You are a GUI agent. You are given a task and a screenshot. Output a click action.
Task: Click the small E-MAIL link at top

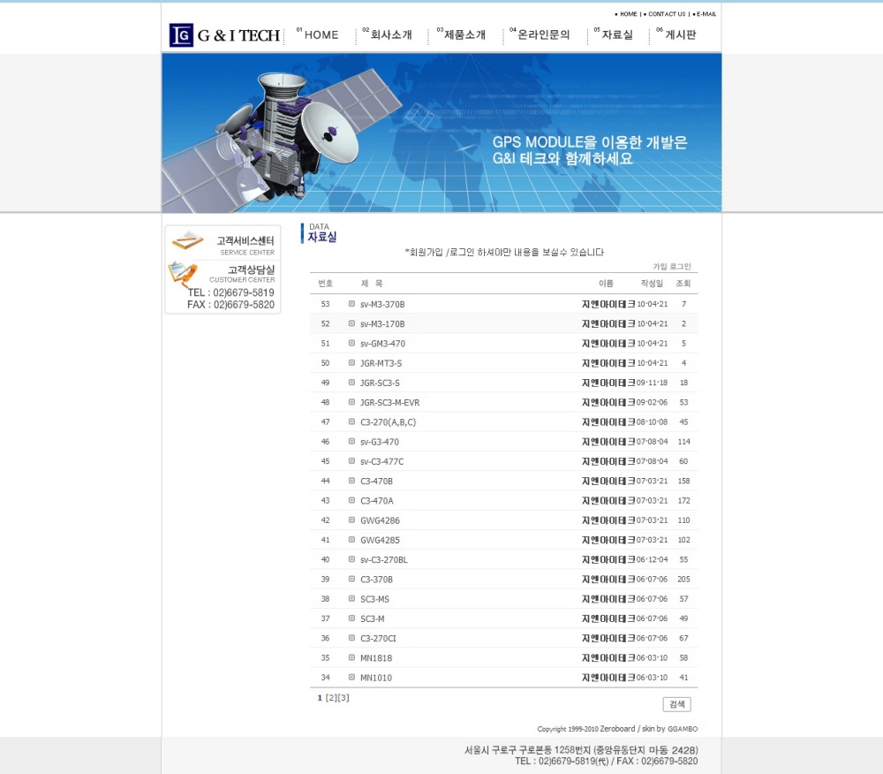(x=706, y=14)
